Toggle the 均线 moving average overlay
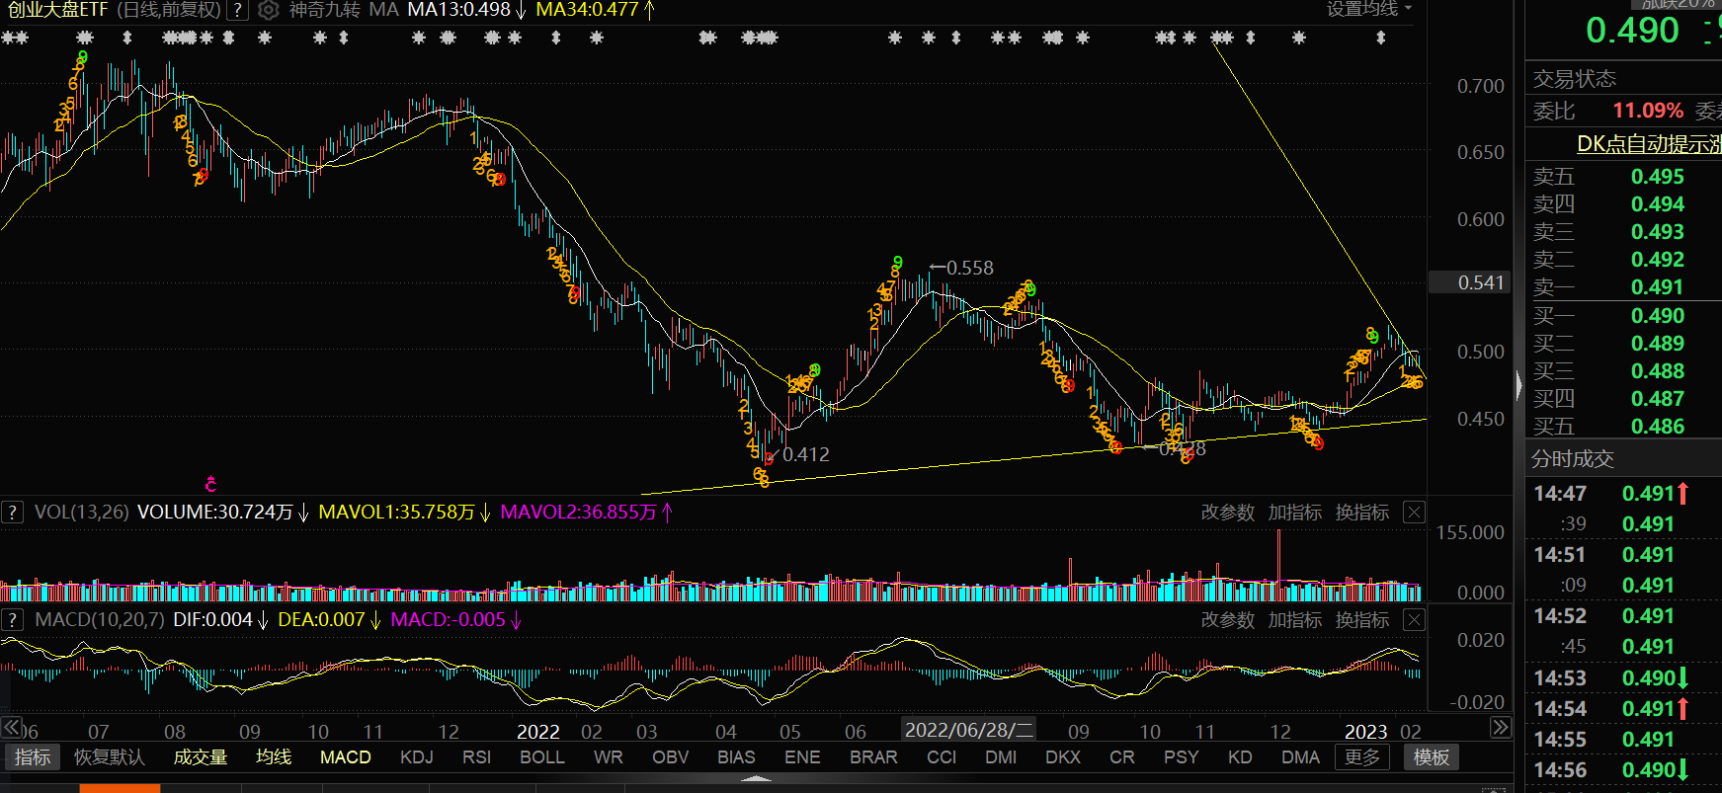 [274, 757]
